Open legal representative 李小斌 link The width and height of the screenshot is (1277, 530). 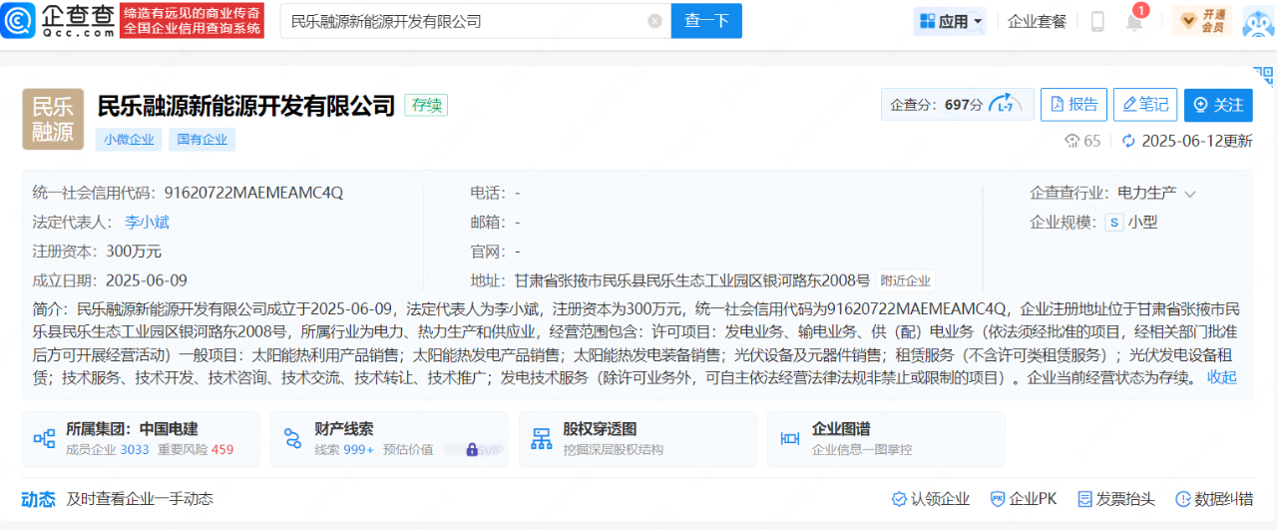[x=147, y=222]
